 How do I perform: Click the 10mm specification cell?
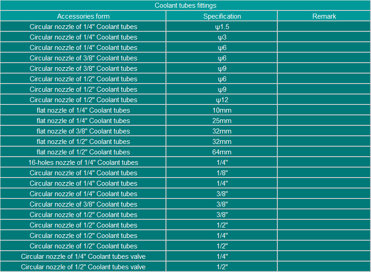click(222, 110)
